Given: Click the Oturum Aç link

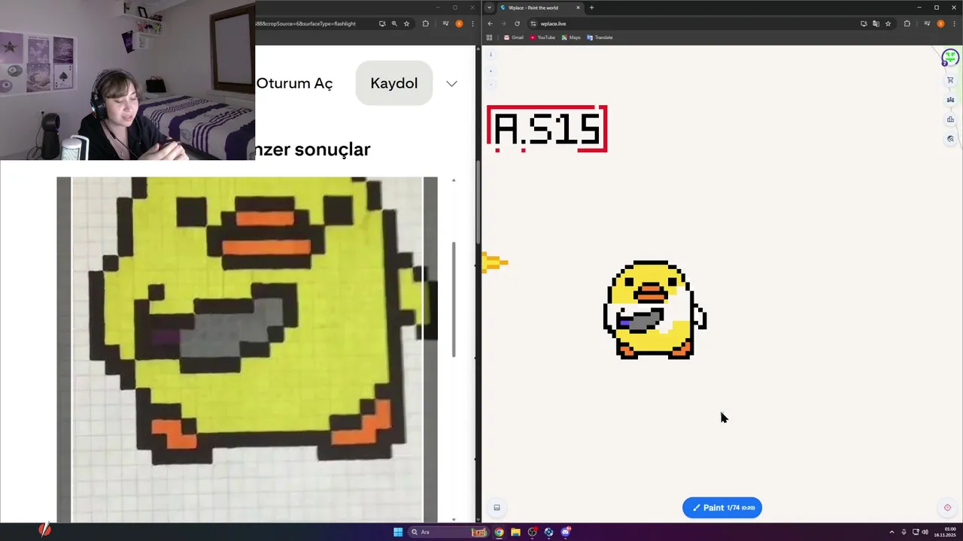Looking at the screenshot, I should pyautogui.click(x=294, y=83).
